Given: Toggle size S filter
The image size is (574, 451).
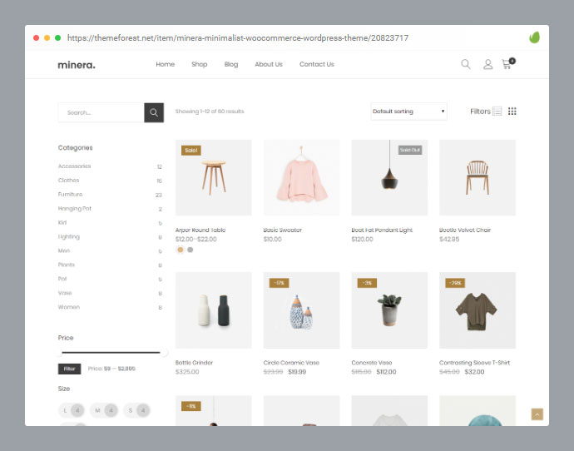Looking at the screenshot, I should click(136, 410).
